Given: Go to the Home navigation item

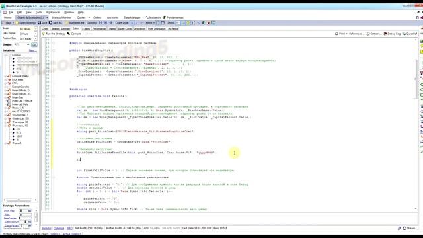Looking at the screenshot, I should pyautogui.click(x=7, y=17).
